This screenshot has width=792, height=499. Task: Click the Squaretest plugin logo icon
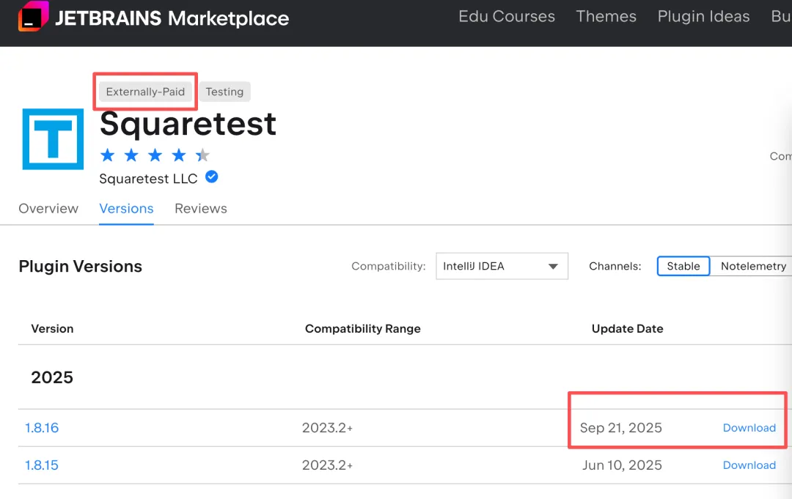(53, 138)
